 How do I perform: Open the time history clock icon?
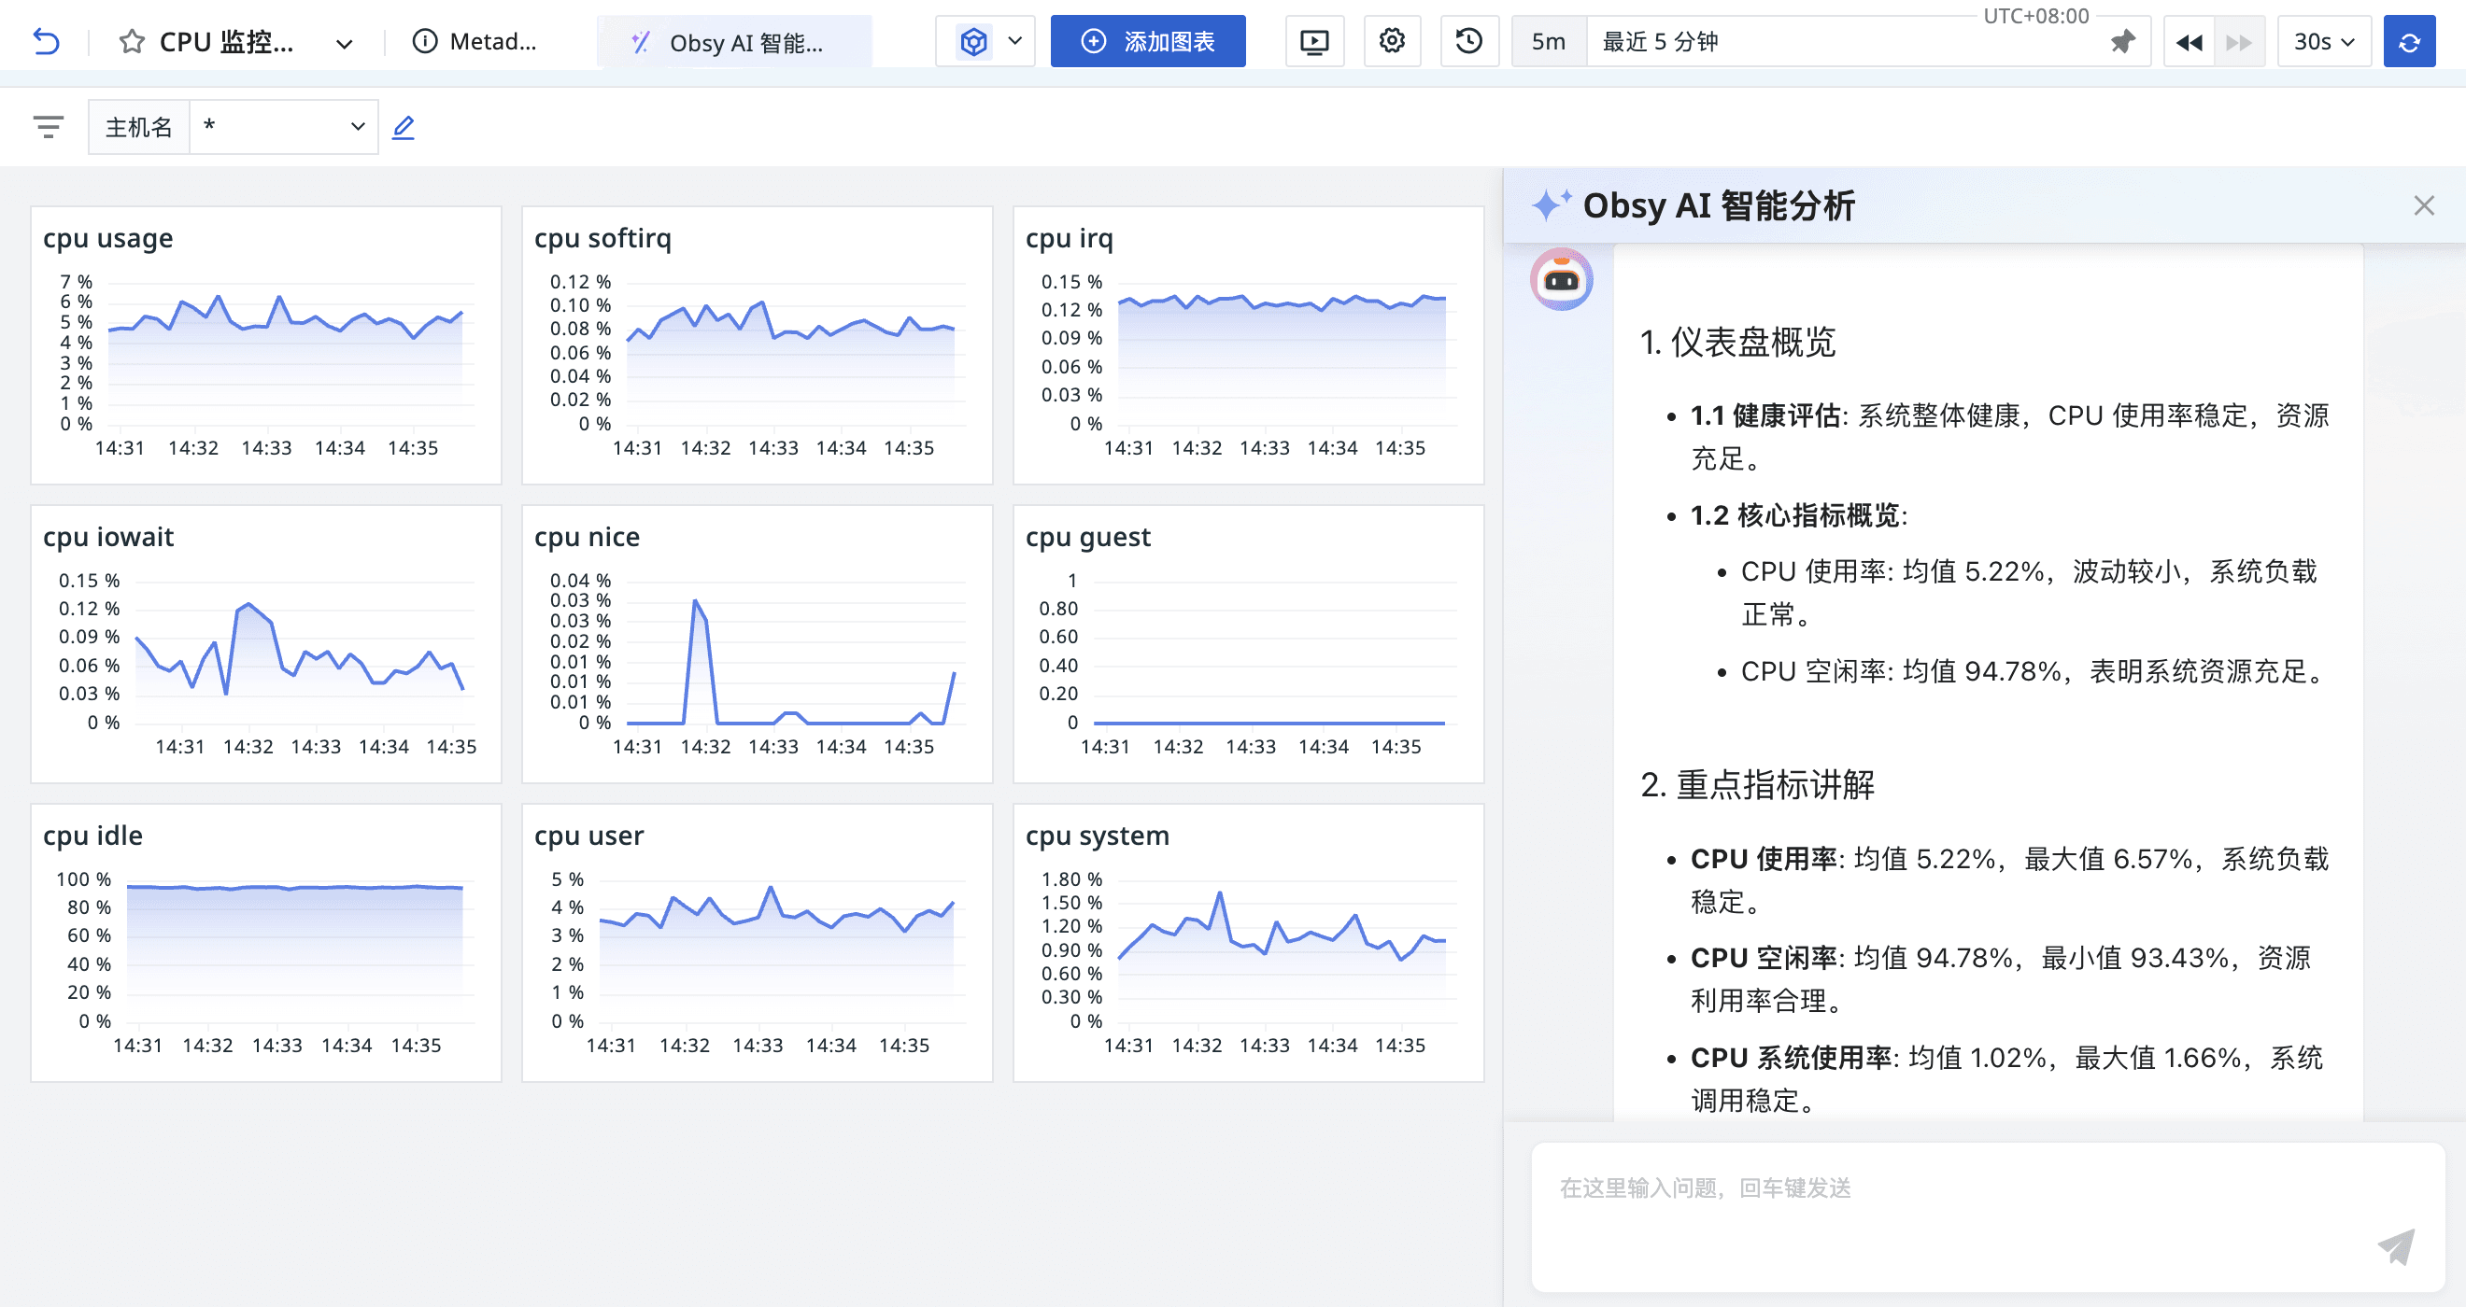pyautogui.click(x=1468, y=41)
